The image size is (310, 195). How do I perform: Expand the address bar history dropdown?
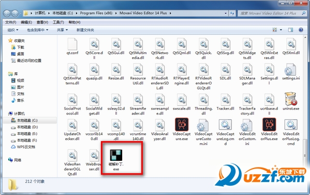226,13
